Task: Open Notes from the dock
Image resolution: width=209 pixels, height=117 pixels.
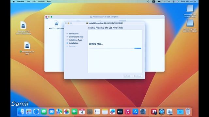Action: click(105, 111)
